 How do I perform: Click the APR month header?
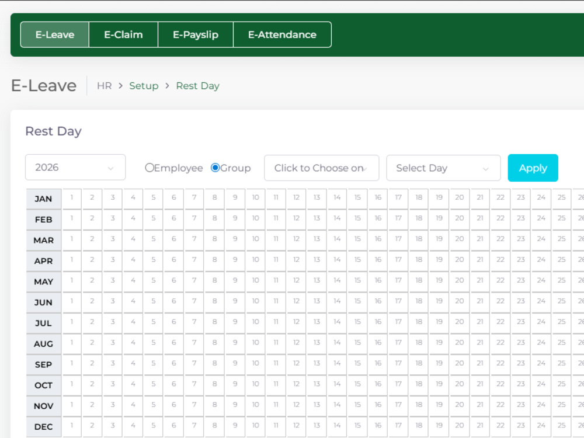pos(44,261)
